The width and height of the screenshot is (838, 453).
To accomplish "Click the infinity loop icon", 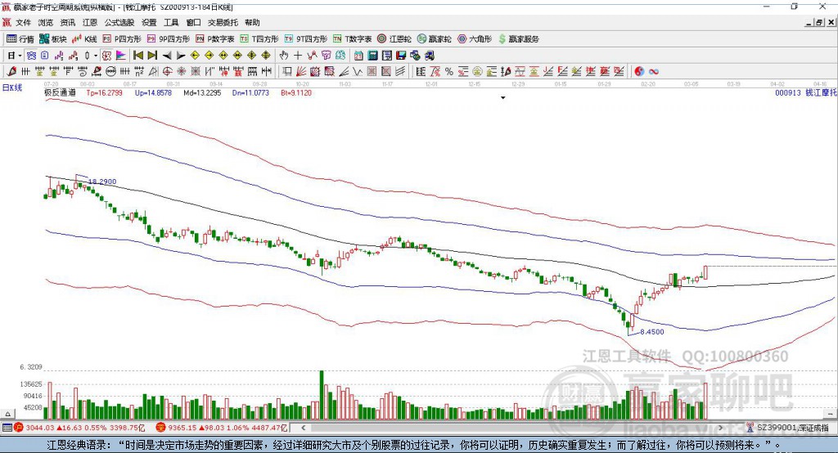I will 653,72.
